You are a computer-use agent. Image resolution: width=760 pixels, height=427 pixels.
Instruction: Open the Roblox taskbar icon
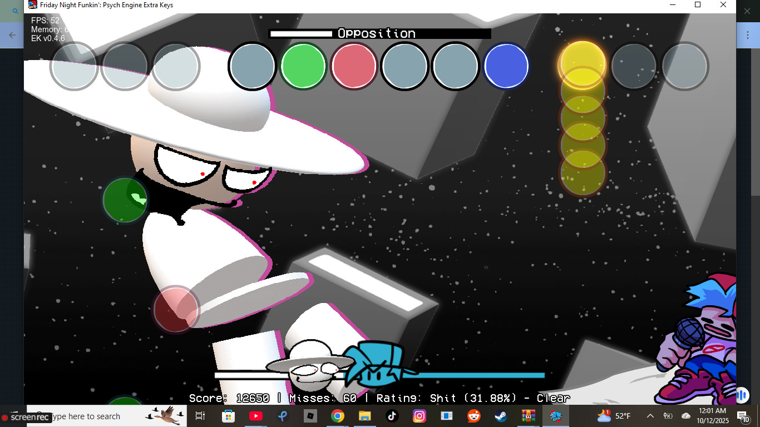(x=310, y=416)
